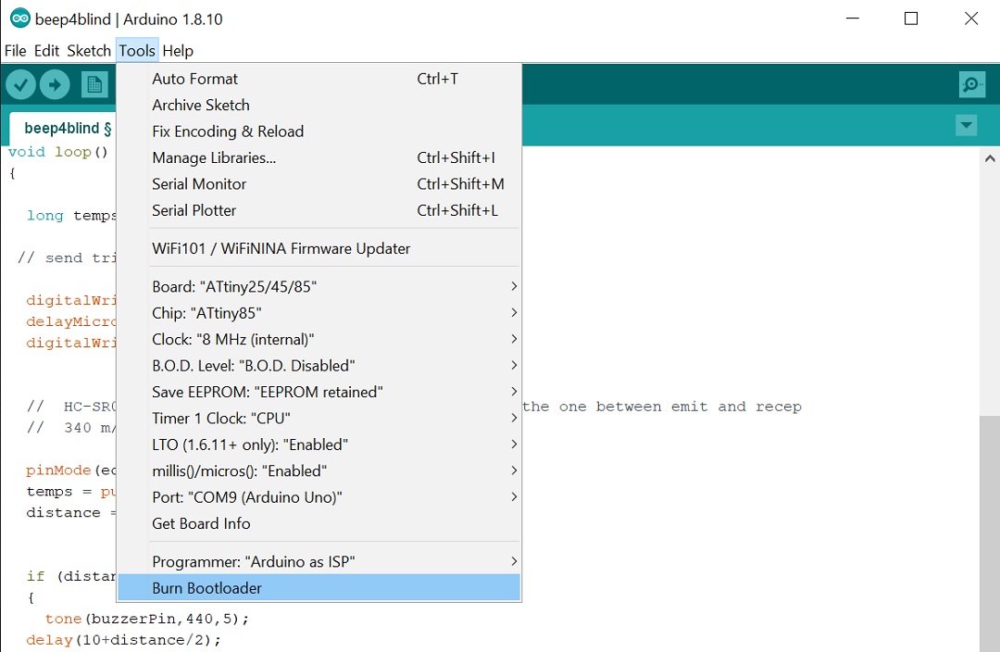The height and width of the screenshot is (652, 1000).
Task: Choose Archive Sketch menu entry
Action: [x=319, y=106]
